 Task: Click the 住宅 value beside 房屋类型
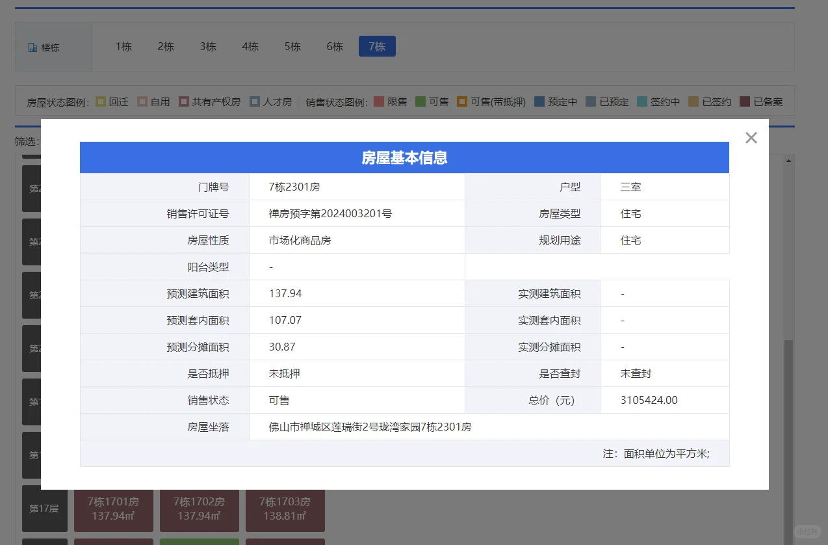(630, 213)
